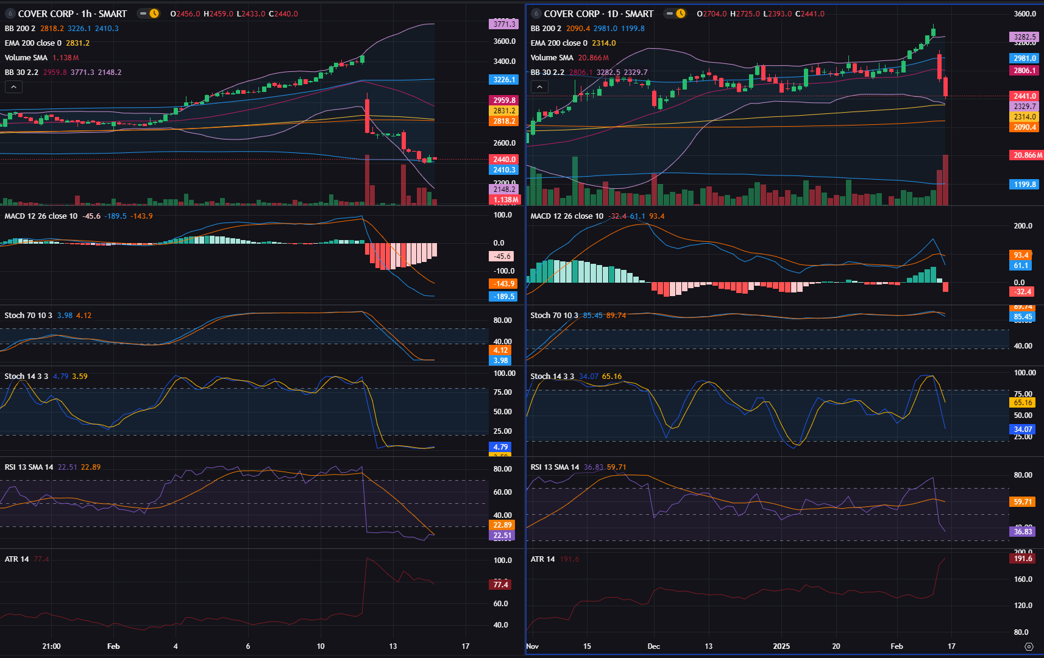Open the delayed-data clock status in the 1D chart
Viewport: 1044px width, 658px height.
coord(680,13)
